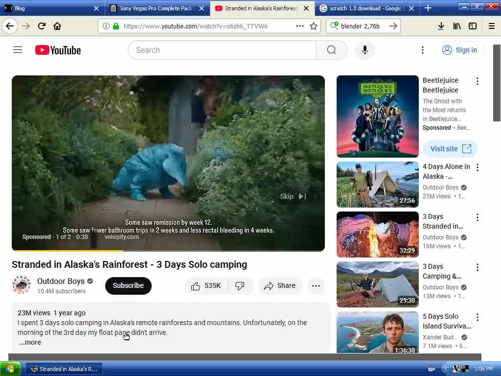This screenshot has width=501, height=376.
Task: Expand hidden system tray icons arrow
Action: (x=445, y=369)
